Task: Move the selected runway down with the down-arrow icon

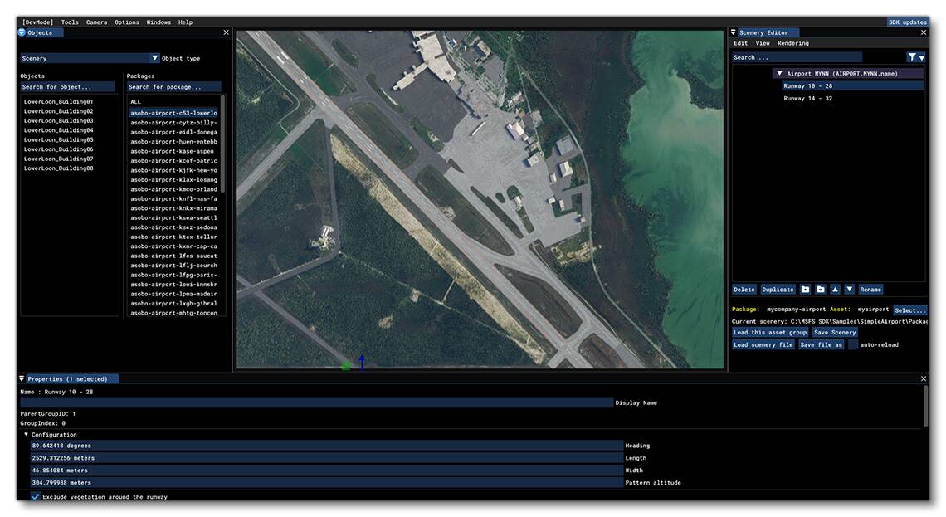Action: tap(849, 290)
